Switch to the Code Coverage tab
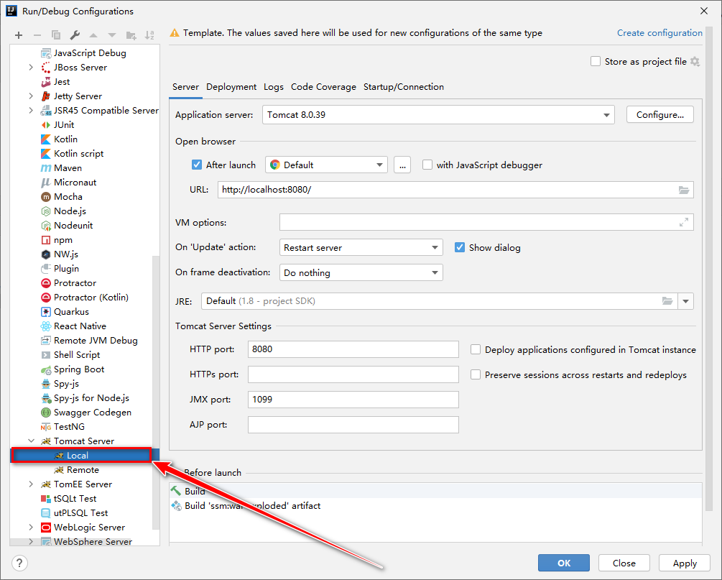This screenshot has height=580, width=722. [323, 87]
